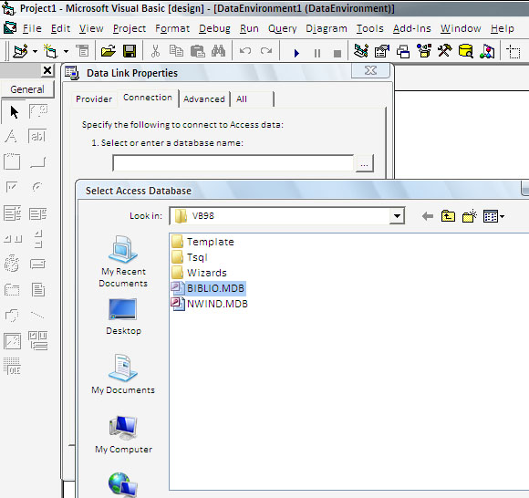Select the Timer control in the toolbox
Screen dimensions: 529x498
click(x=12, y=264)
